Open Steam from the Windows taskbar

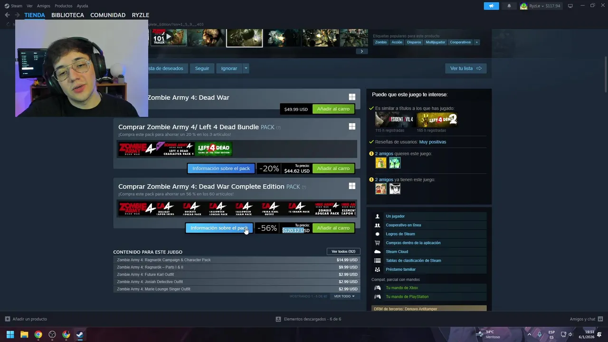click(80, 334)
